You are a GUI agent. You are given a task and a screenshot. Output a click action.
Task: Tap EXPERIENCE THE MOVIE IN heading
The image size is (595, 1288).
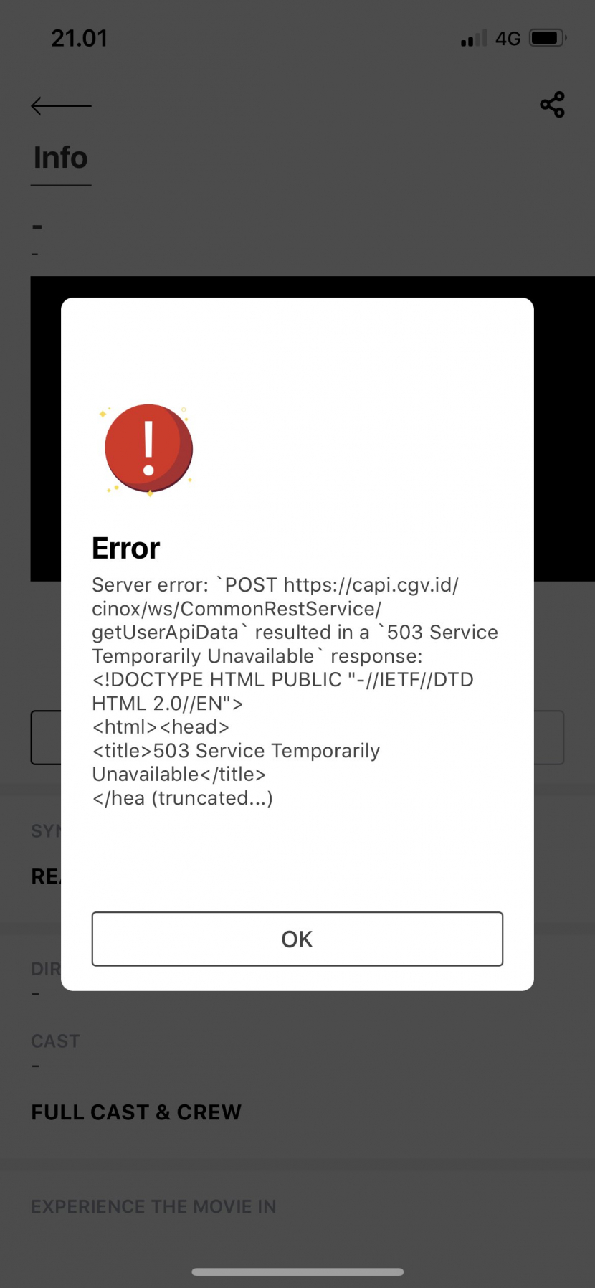pos(153,1206)
